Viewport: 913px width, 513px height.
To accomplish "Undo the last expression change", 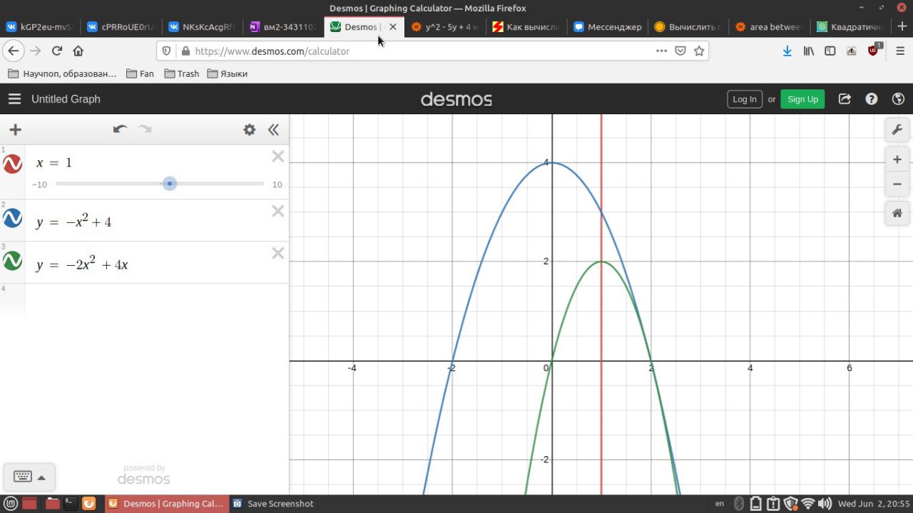I will pos(120,129).
